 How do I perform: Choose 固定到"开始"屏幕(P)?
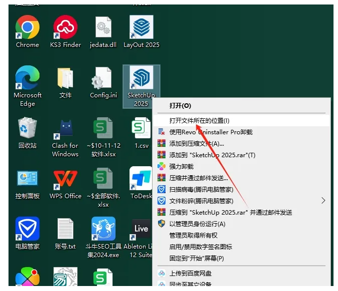(241, 258)
